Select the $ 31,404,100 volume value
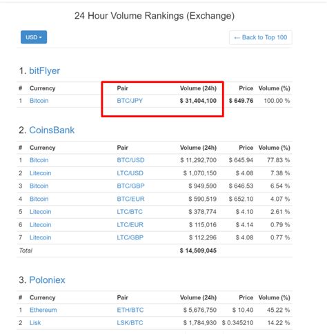Screen dimensions: 327x334 (198, 101)
